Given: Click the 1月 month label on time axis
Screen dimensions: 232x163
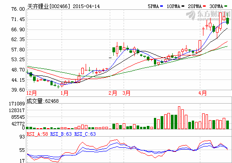Looking at the screenshot, I should coord(64,93).
